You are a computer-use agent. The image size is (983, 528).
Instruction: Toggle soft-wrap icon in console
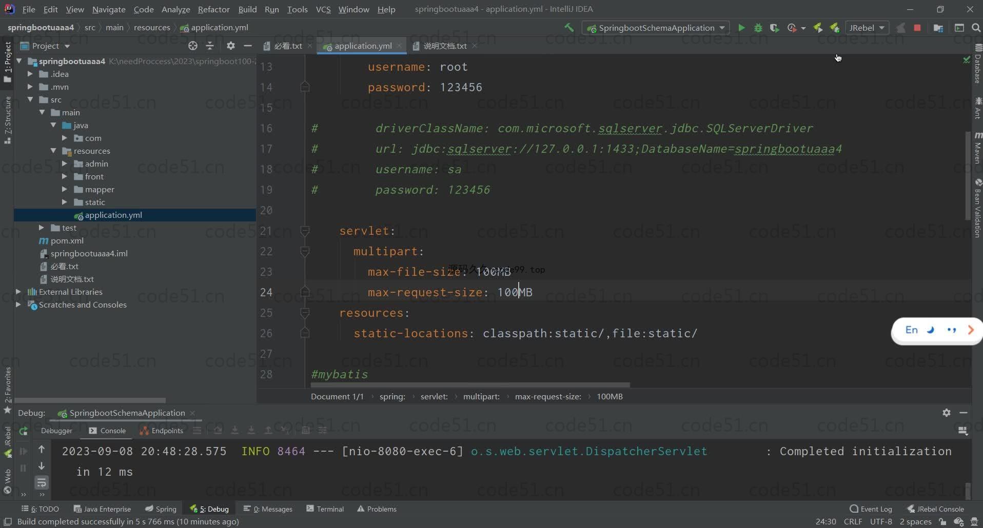pyautogui.click(x=42, y=482)
